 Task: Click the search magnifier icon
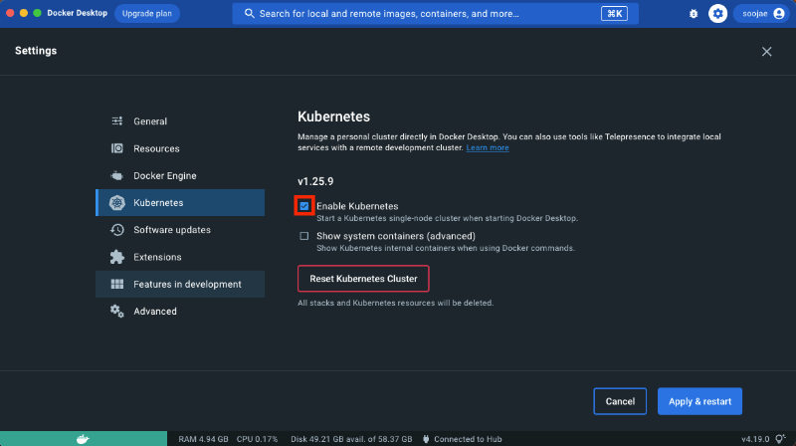(x=249, y=13)
